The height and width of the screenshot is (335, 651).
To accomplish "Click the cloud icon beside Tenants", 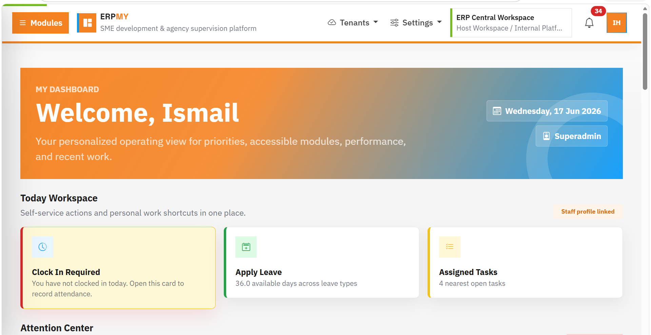I will [332, 22].
